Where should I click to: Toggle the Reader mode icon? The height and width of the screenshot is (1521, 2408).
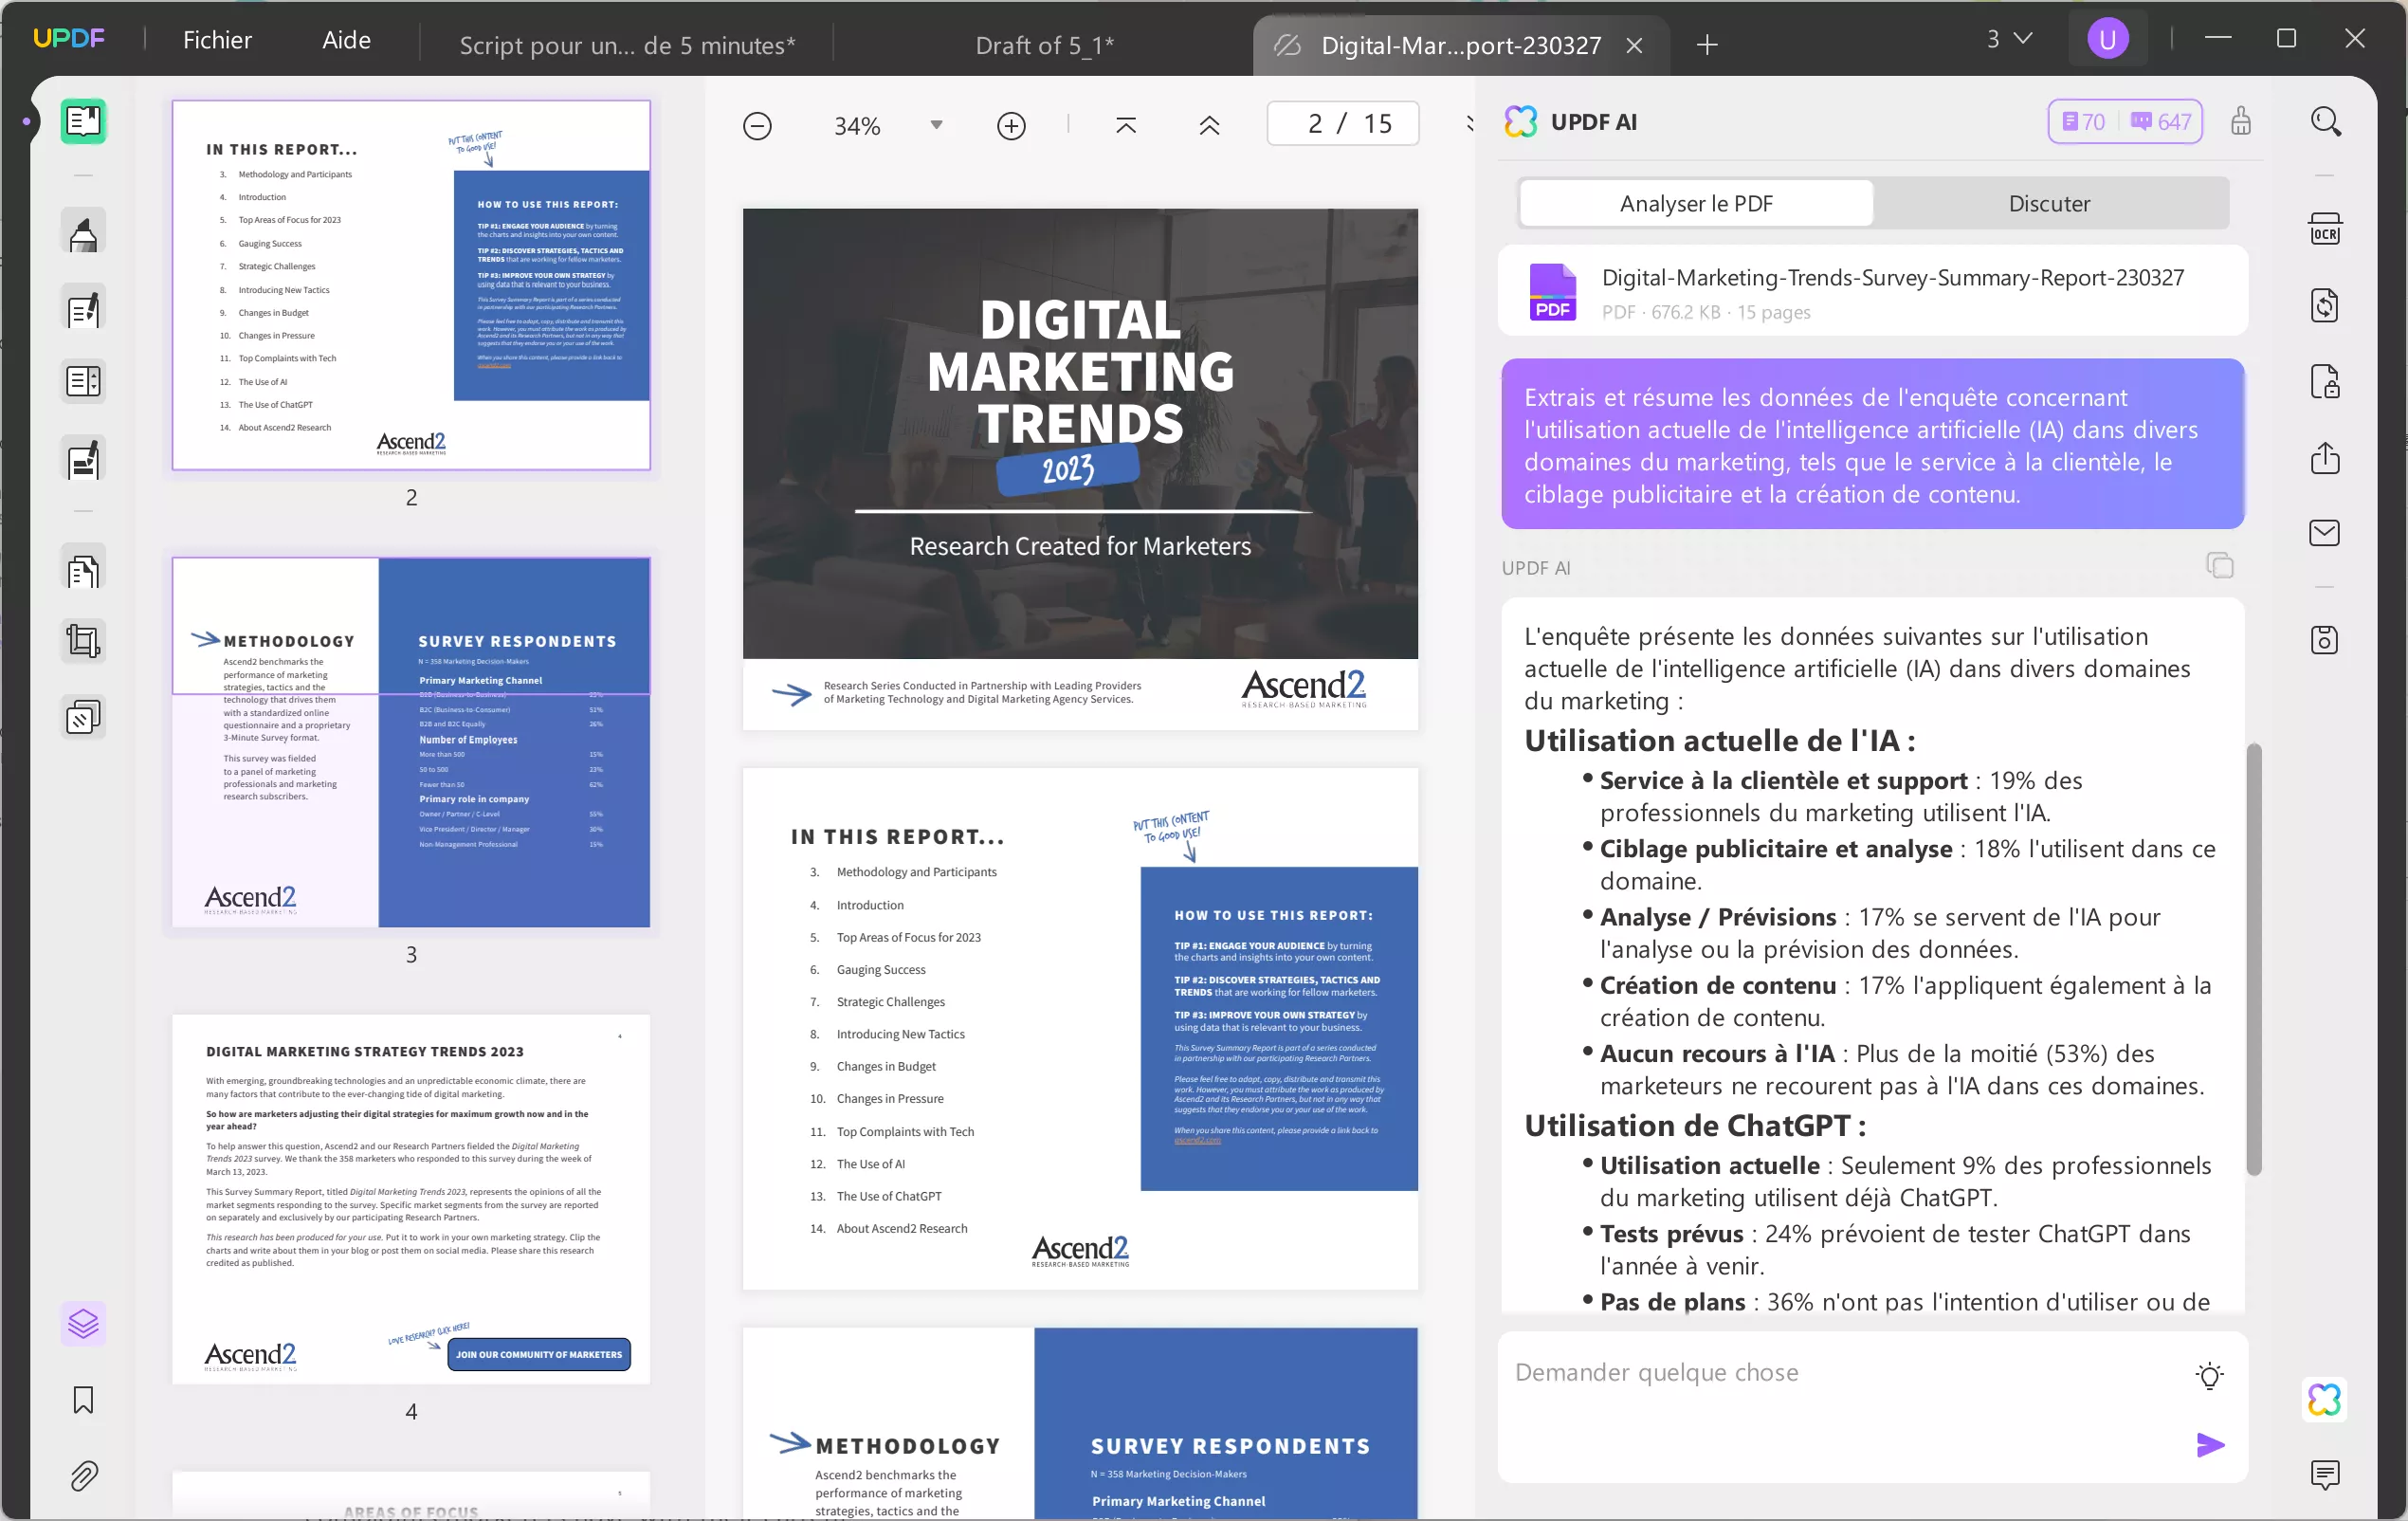point(83,121)
